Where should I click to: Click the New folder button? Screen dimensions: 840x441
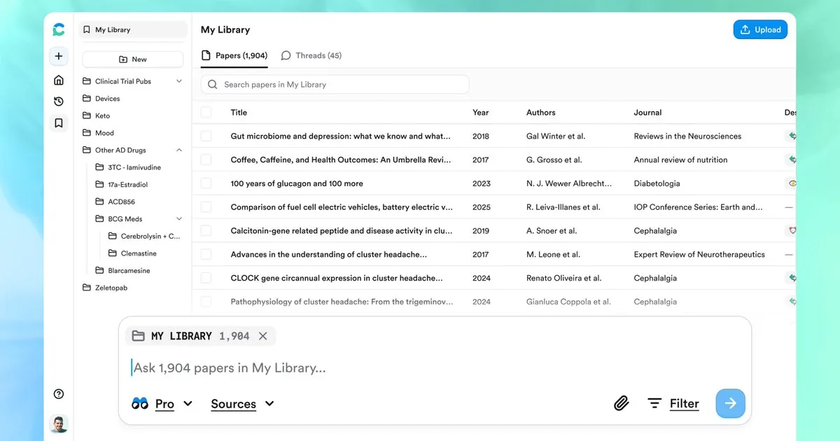133,59
